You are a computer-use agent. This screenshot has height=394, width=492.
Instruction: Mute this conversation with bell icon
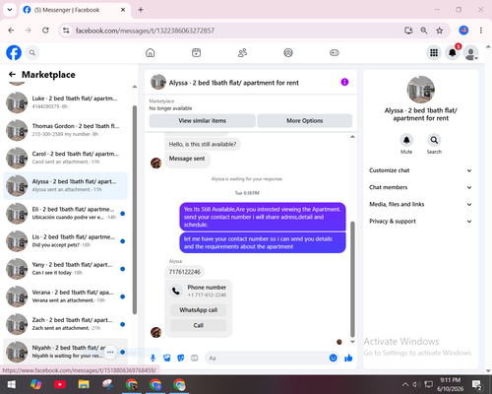point(406,140)
